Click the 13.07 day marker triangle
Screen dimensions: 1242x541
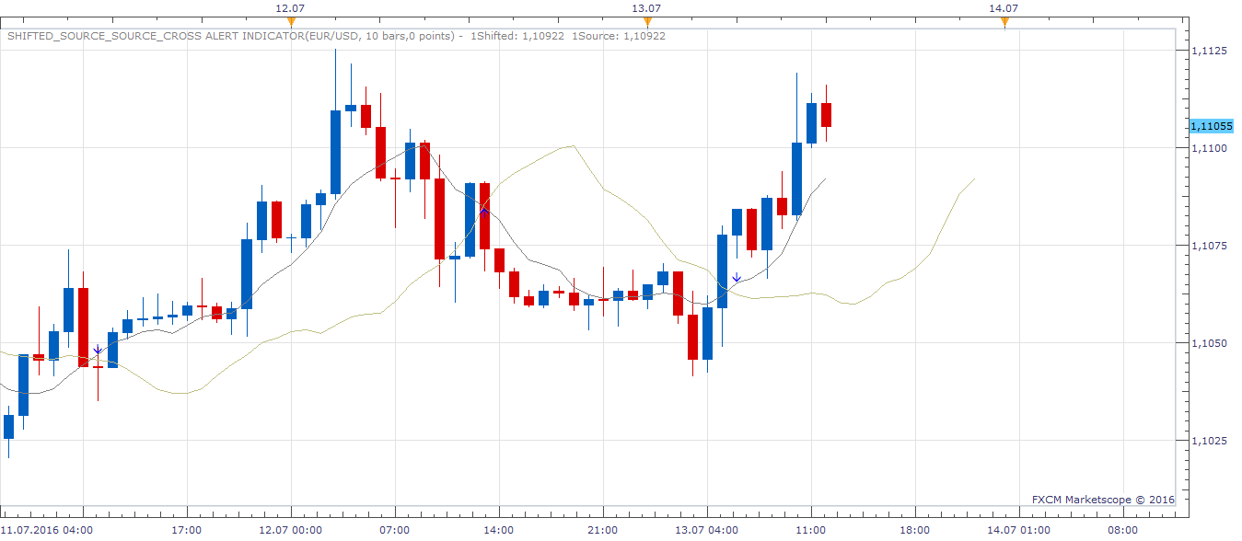pos(647,20)
